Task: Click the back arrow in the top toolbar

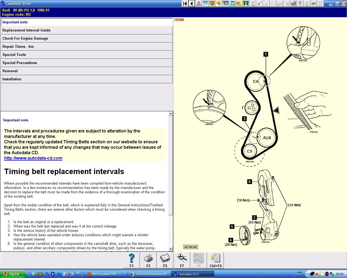Action: tap(192, 4)
